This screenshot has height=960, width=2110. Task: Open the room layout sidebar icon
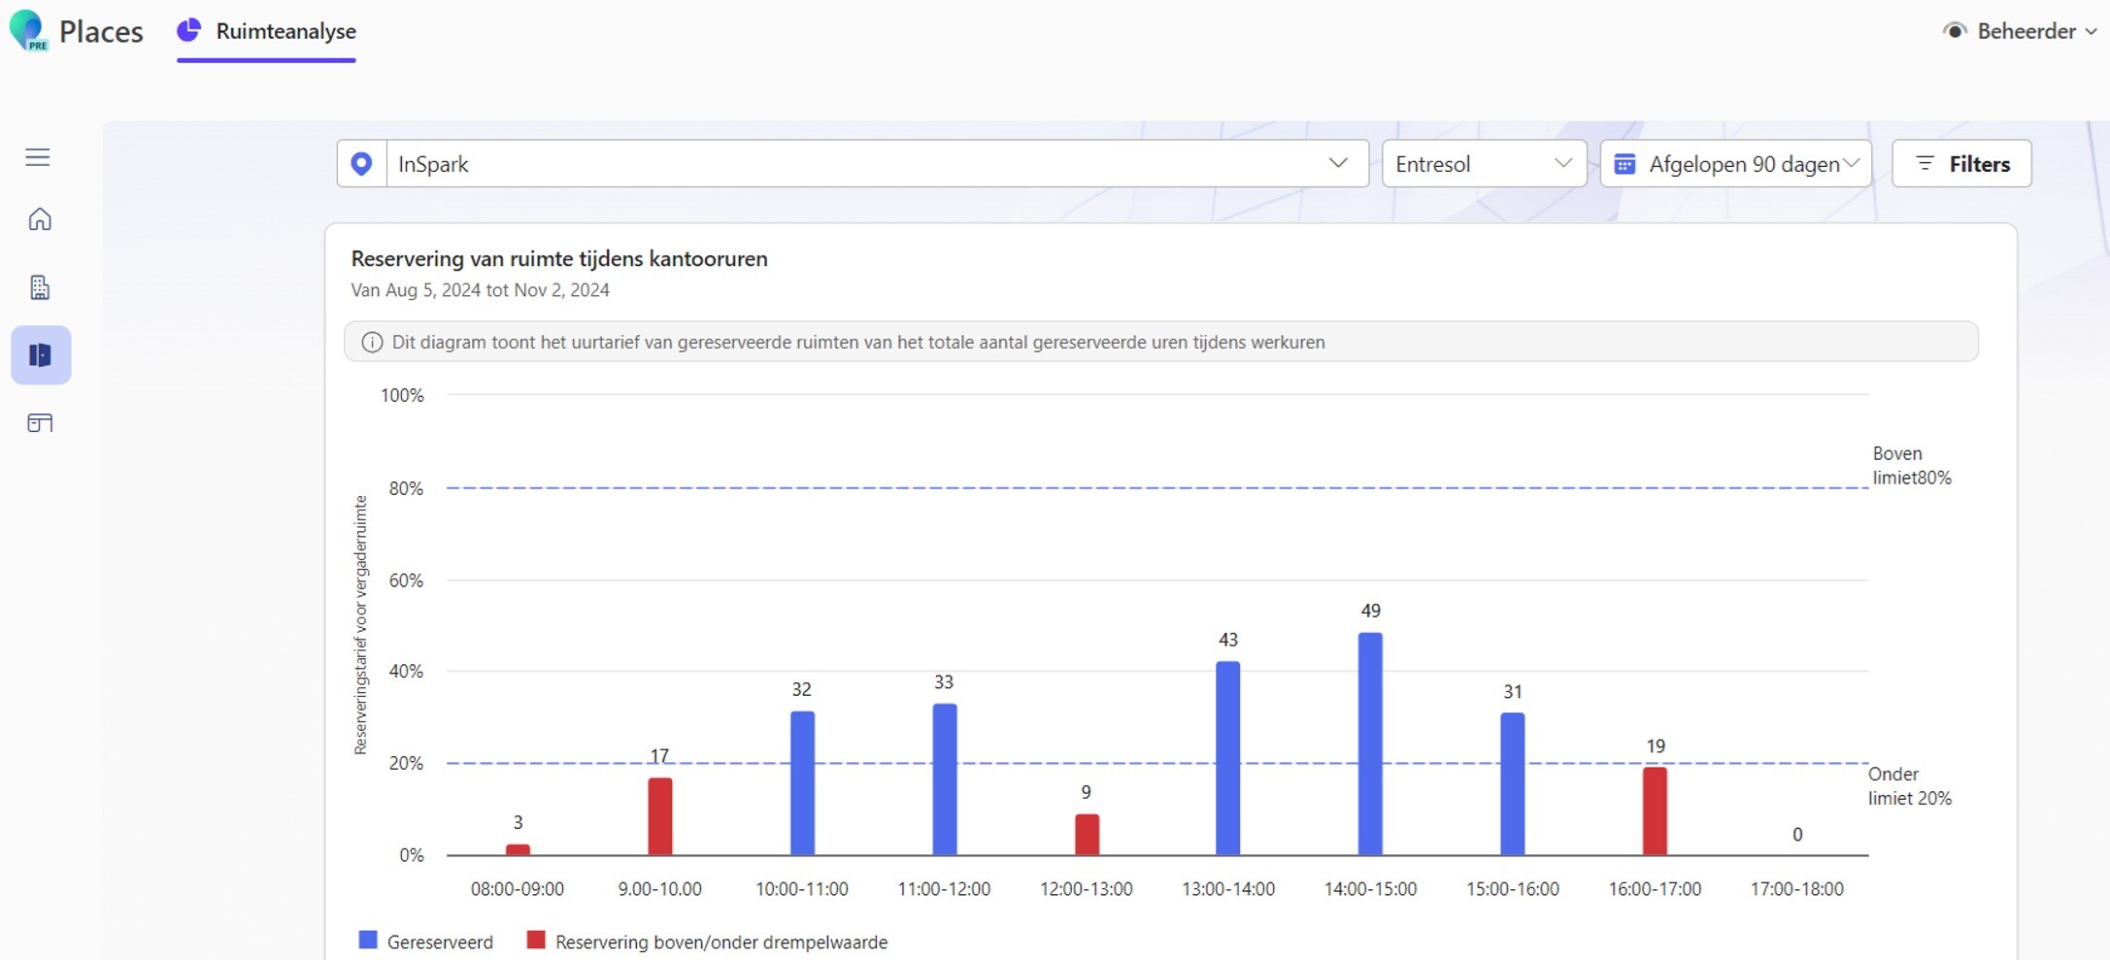(x=40, y=423)
